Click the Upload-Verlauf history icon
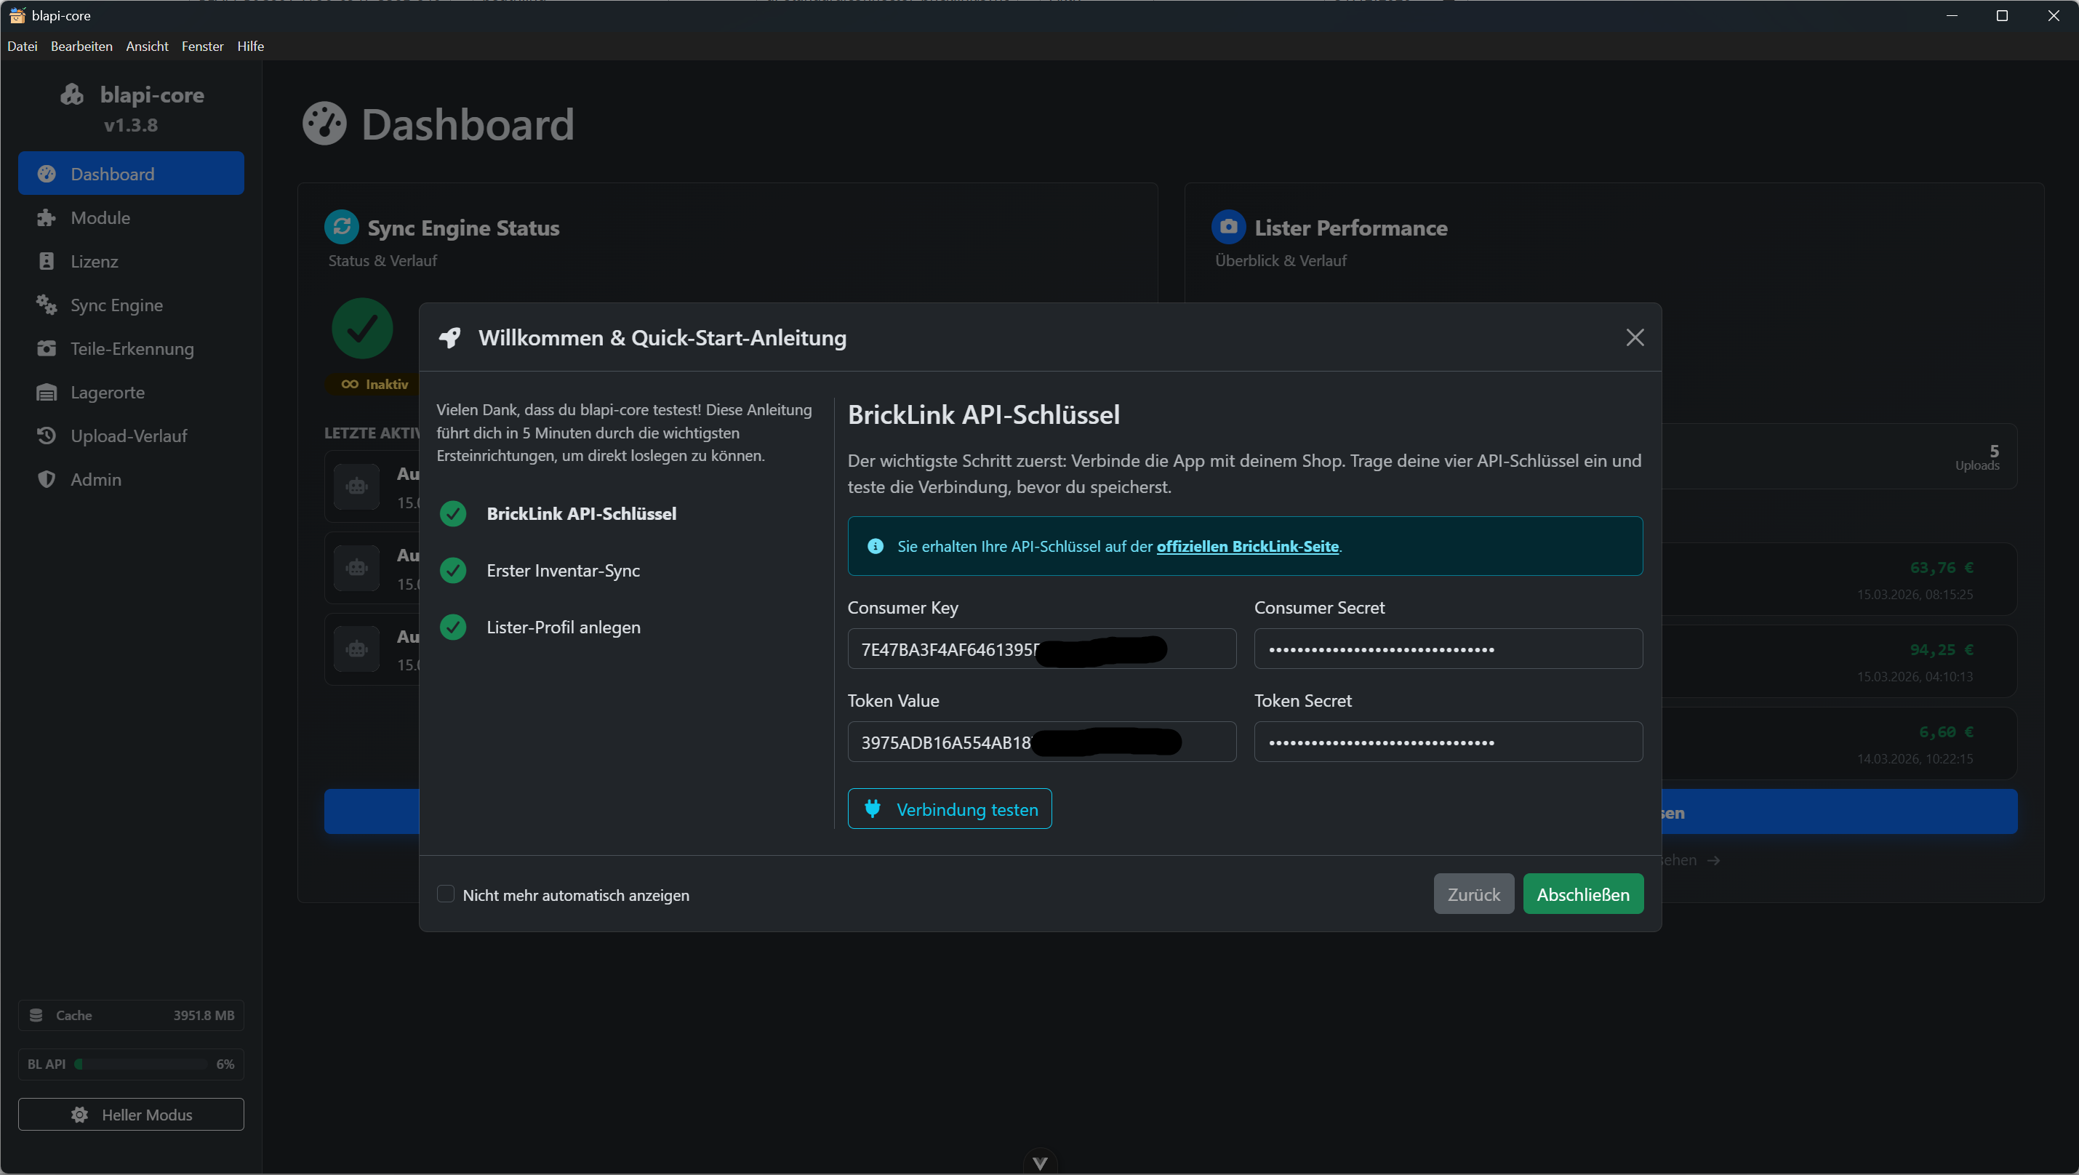Viewport: 2079px width, 1175px height. (x=46, y=436)
